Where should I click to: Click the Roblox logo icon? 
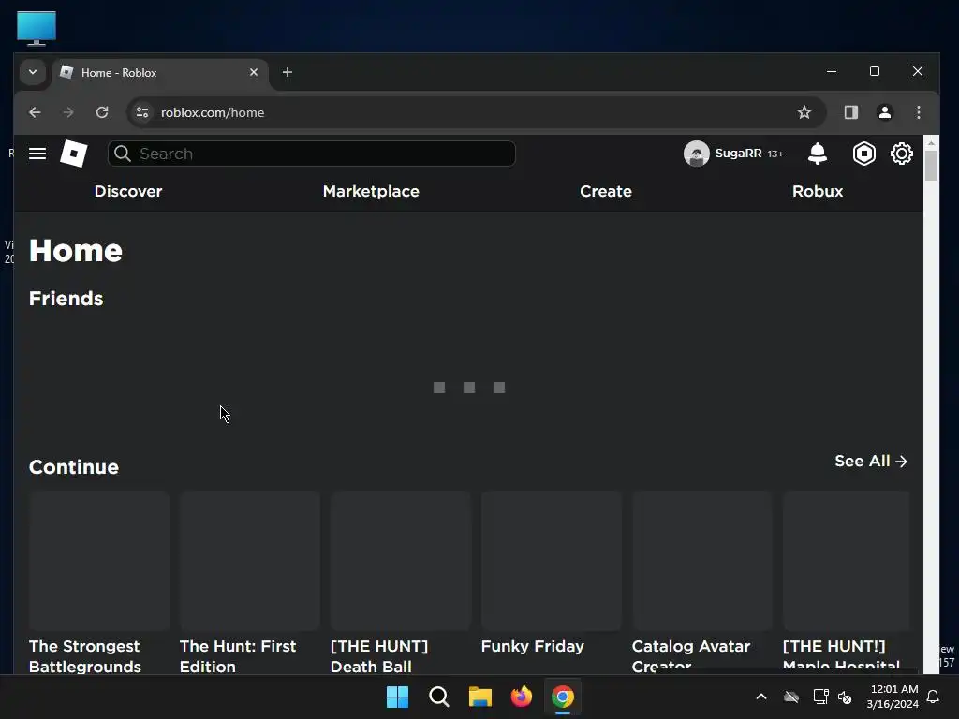(73, 154)
